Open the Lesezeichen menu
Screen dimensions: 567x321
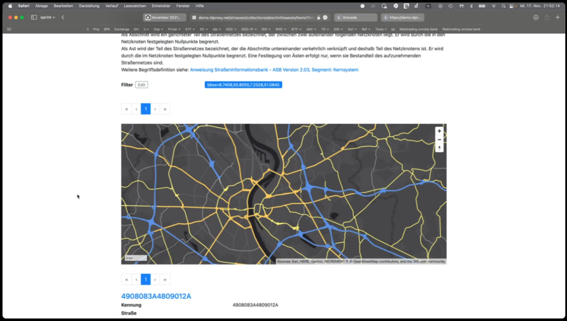click(135, 6)
